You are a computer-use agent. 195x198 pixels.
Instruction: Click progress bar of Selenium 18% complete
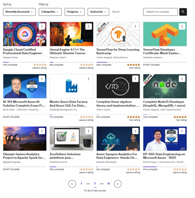(71, 167)
